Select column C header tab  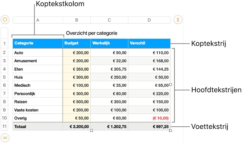pyautogui.click(x=109, y=20)
